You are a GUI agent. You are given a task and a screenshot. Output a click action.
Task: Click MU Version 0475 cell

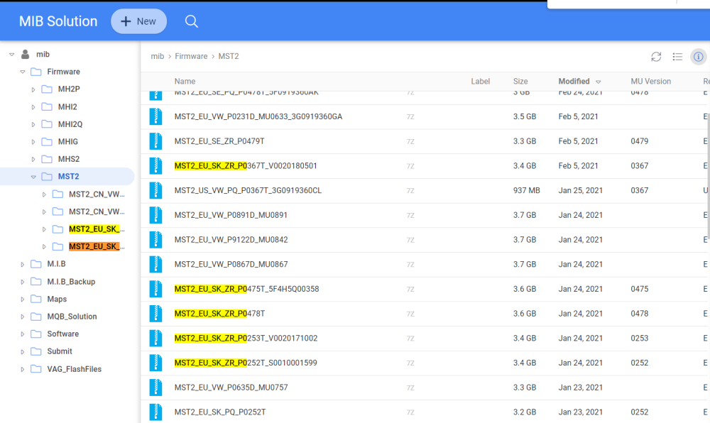640,289
